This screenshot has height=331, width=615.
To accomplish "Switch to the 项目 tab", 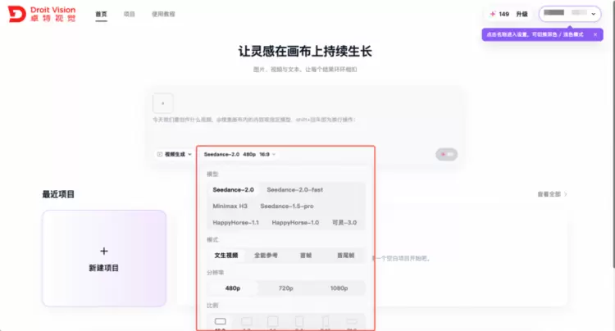I will pos(130,14).
